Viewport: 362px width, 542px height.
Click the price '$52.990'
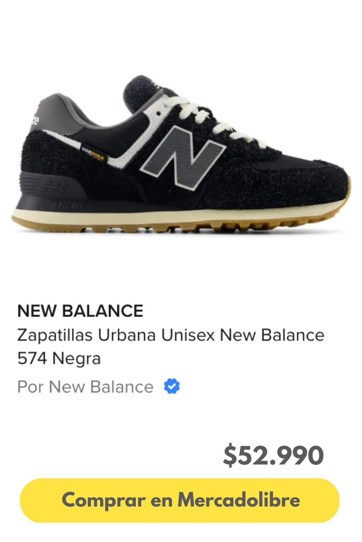tap(274, 455)
